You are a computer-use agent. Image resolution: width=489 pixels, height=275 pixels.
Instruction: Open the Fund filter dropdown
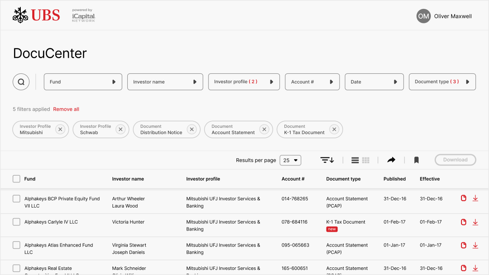(x=83, y=81)
